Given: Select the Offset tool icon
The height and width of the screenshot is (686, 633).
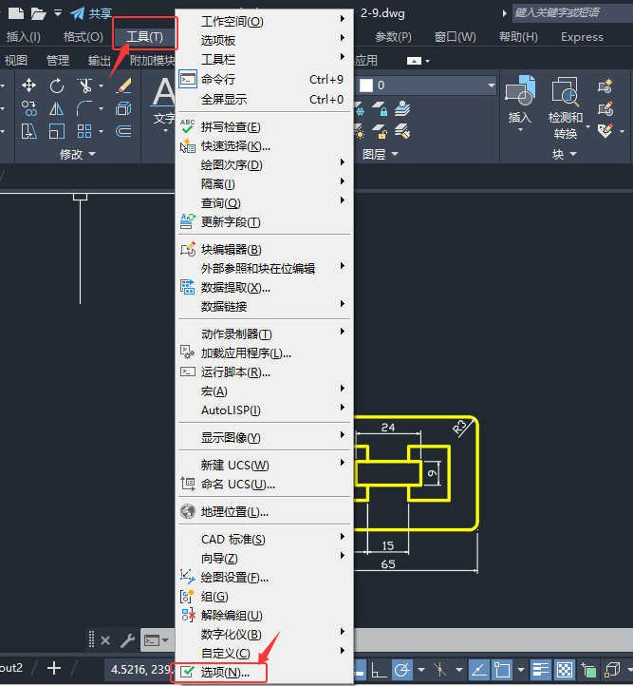Looking at the screenshot, I should pyautogui.click(x=123, y=131).
